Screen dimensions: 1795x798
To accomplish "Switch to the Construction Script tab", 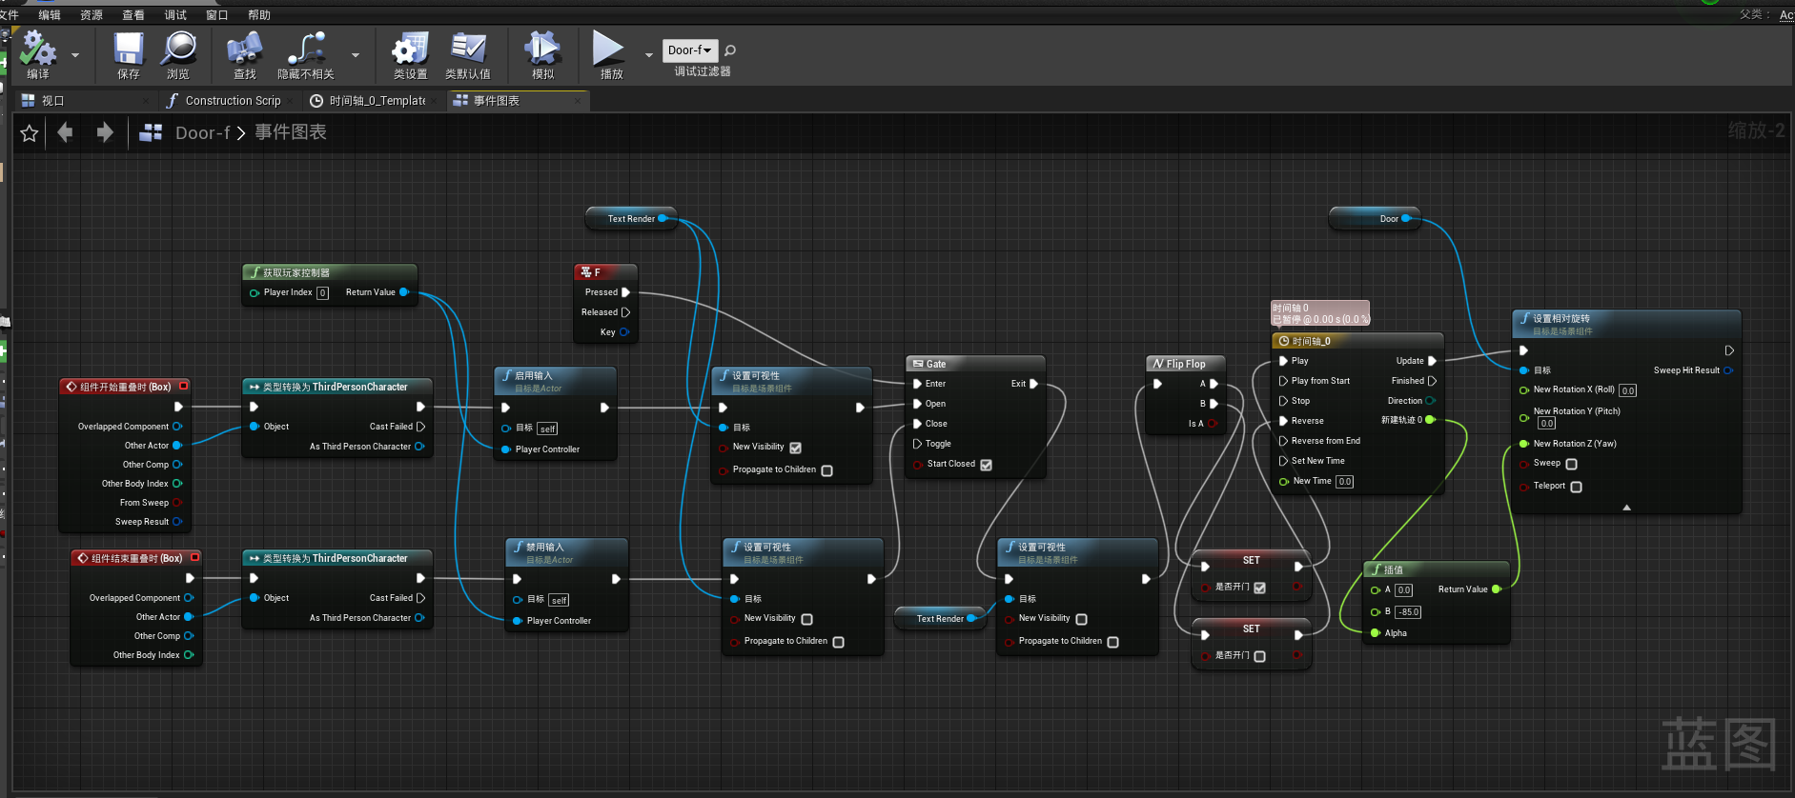I will [x=232, y=101].
